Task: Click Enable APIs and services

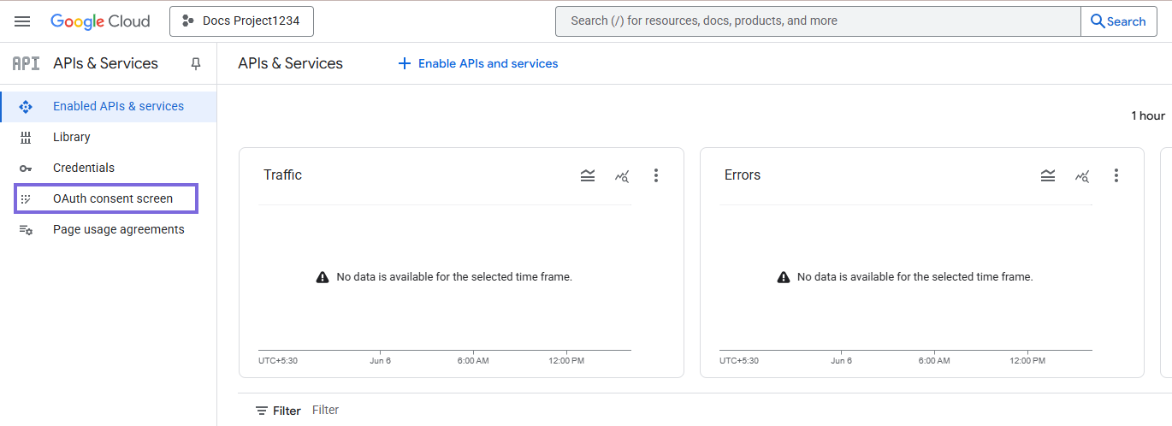Action: [478, 63]
